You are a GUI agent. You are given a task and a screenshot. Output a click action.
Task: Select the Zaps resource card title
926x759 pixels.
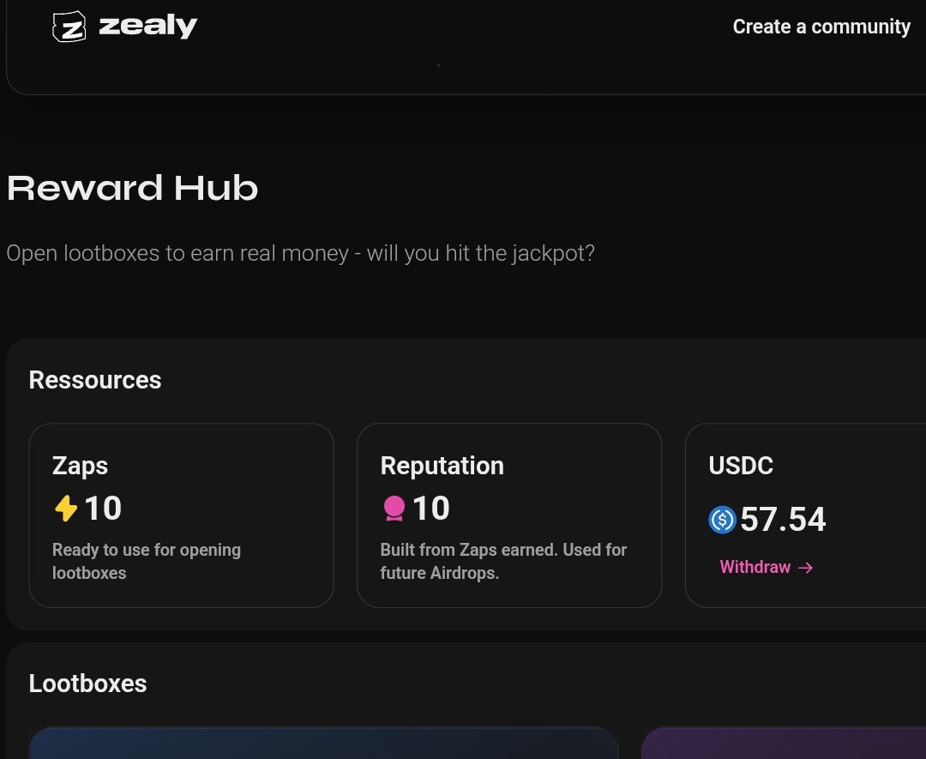(81, 466)
